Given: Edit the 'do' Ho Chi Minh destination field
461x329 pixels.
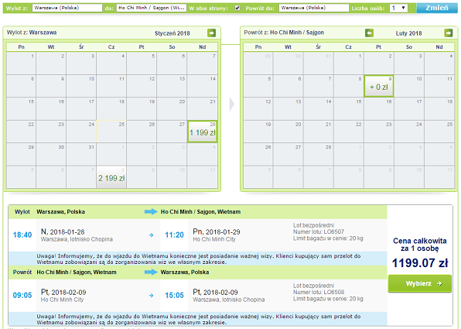Looking at the screenshot, I should pos(152,8).
